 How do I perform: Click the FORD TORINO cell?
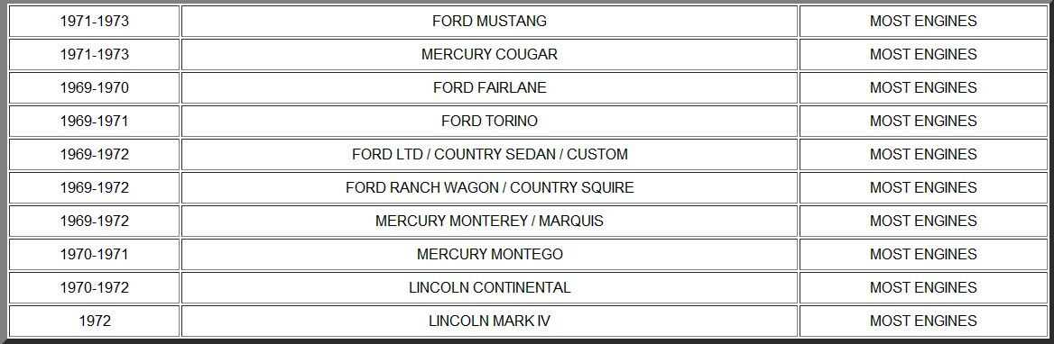tap(489, 121)
